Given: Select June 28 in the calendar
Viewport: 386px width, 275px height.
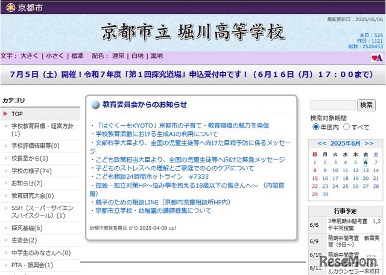Looking at the screenshot, I should click(x=376, y=187).
